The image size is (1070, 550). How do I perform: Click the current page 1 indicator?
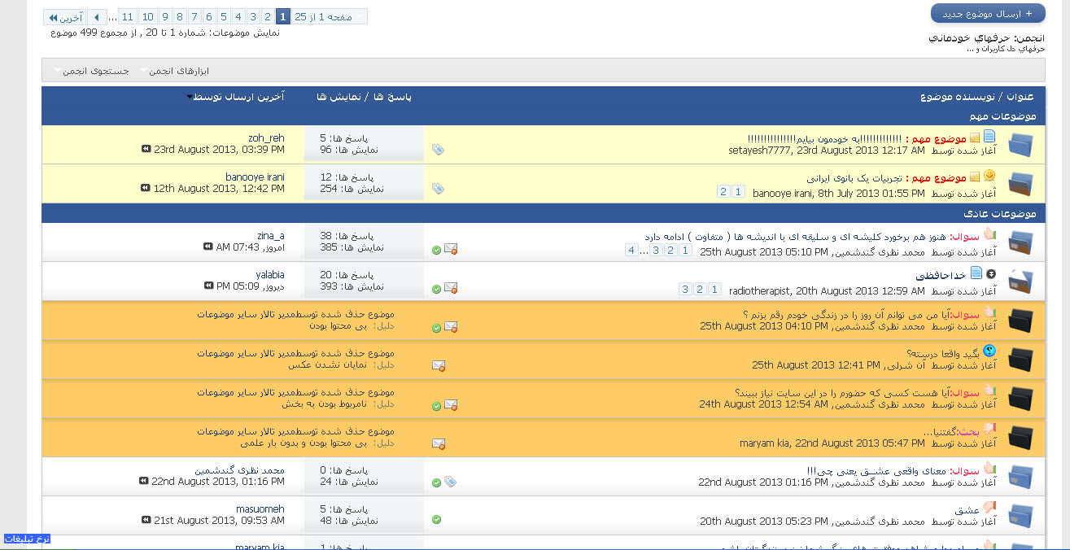pos(282,16)
